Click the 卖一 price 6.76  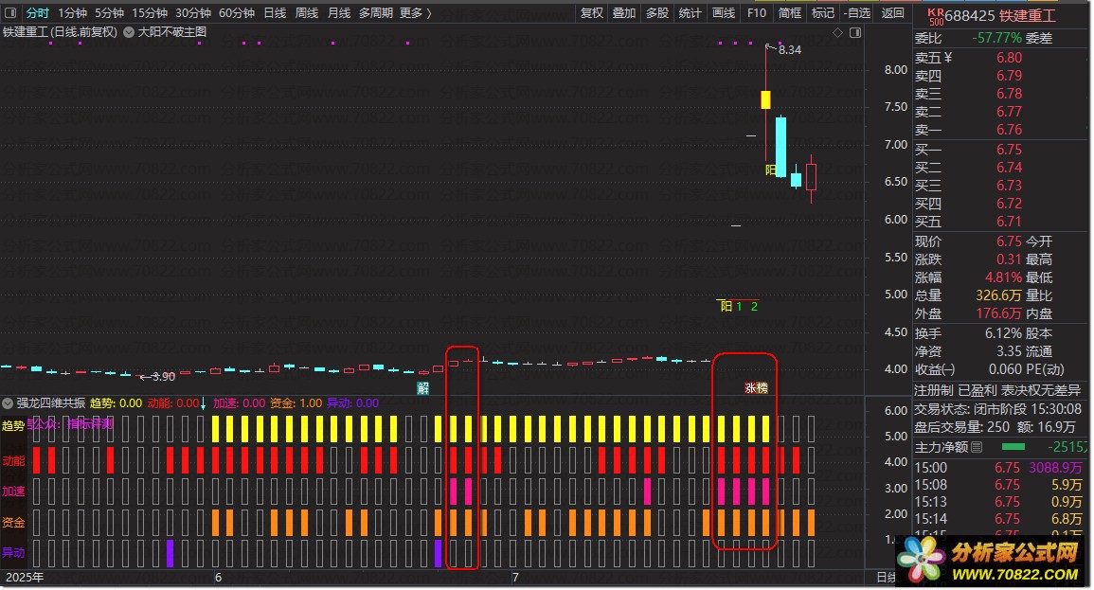1009,130
